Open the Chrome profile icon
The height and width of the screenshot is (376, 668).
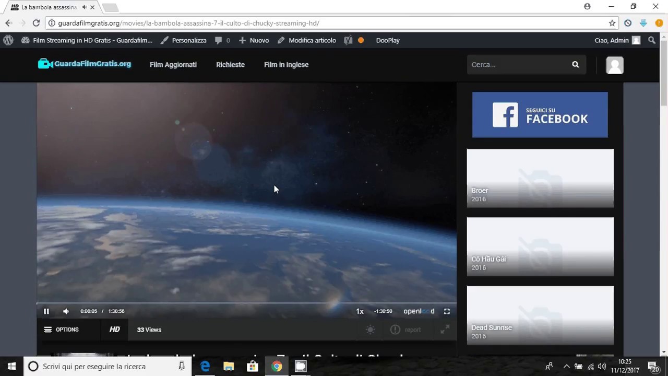587,7
